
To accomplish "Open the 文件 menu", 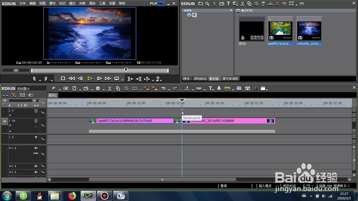I will click(x=22, y=4).
